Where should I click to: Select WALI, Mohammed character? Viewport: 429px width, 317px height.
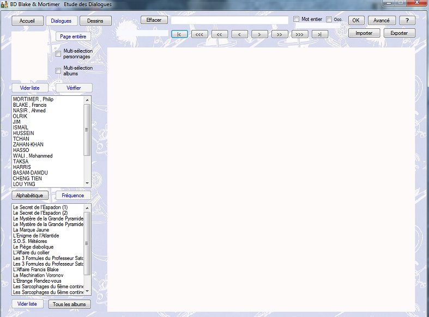click(48, 156)
